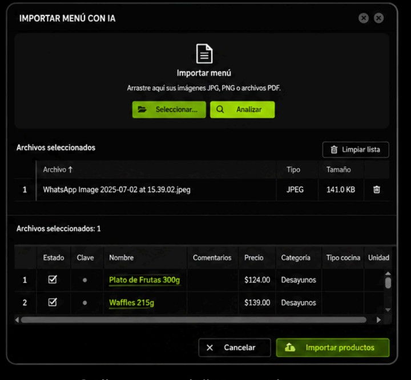Image resolution: width=411 pixels, height=380 pixels.
Task: Click the horizontal scrollbar right arrow
Action: click(x=378, y=320)
